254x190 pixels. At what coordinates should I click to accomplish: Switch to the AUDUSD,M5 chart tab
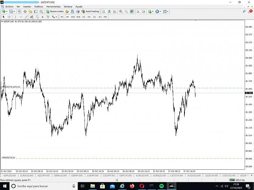(194, 175)
